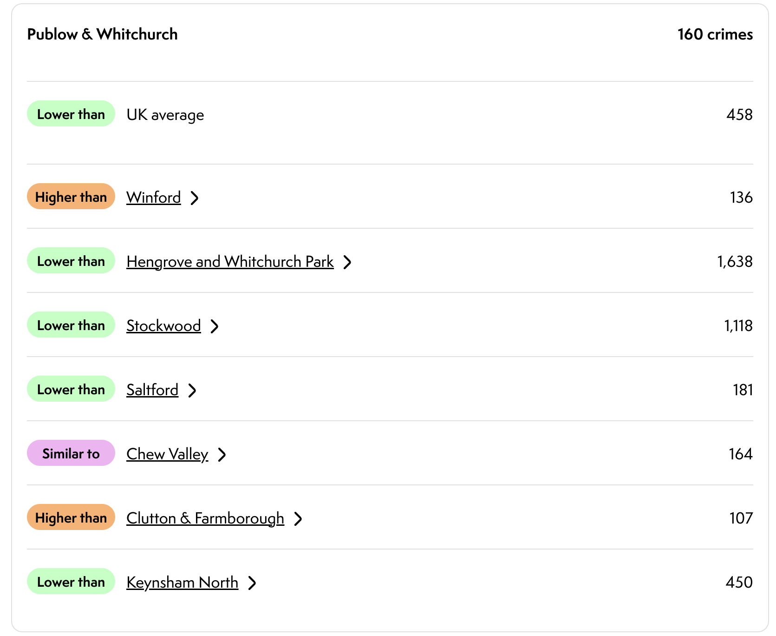Viewport: 776px width, 636px height.
Task: Open the Winford area link
Action: point(153,197)
